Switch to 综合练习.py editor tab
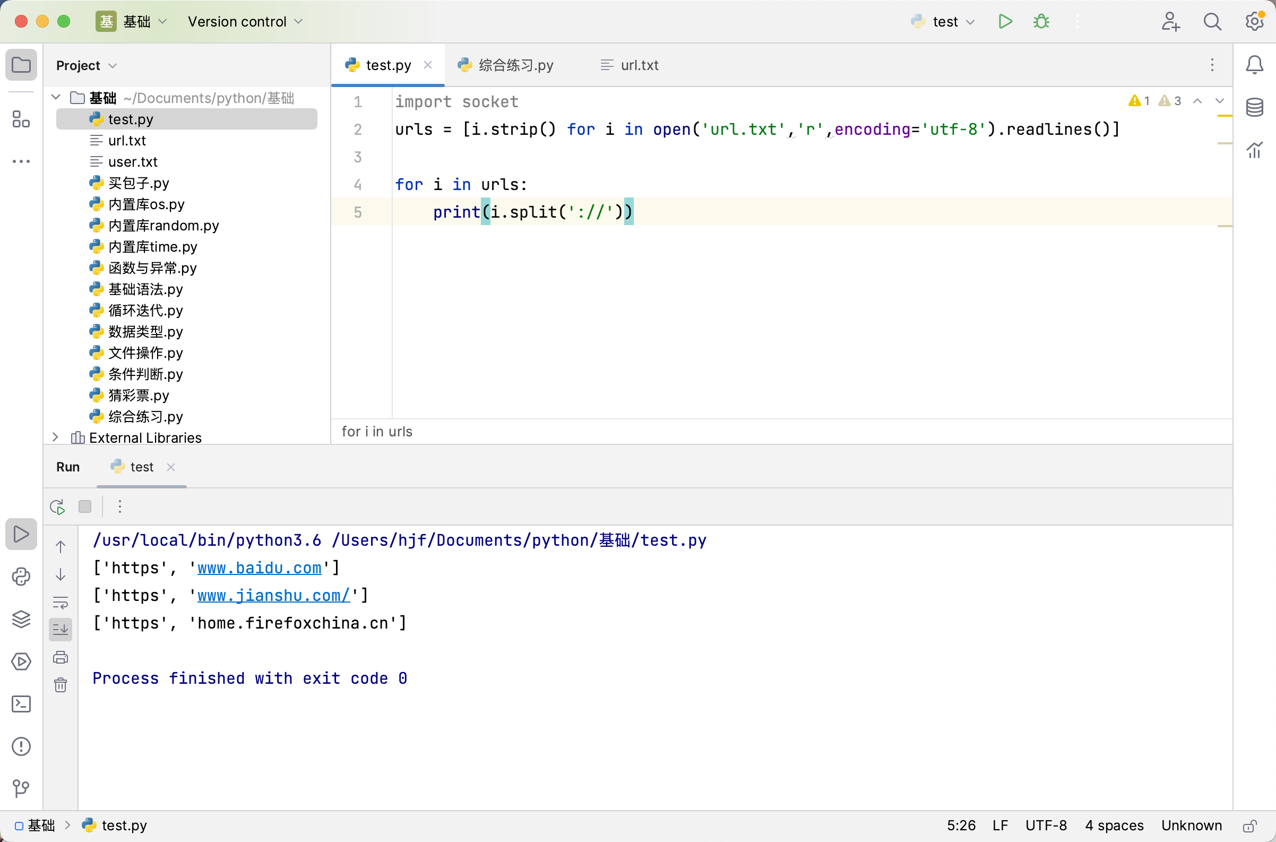 [x=506, y=65]
